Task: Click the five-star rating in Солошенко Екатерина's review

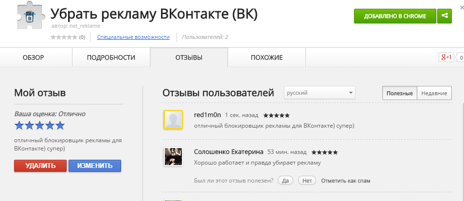Action: point(324,152)
